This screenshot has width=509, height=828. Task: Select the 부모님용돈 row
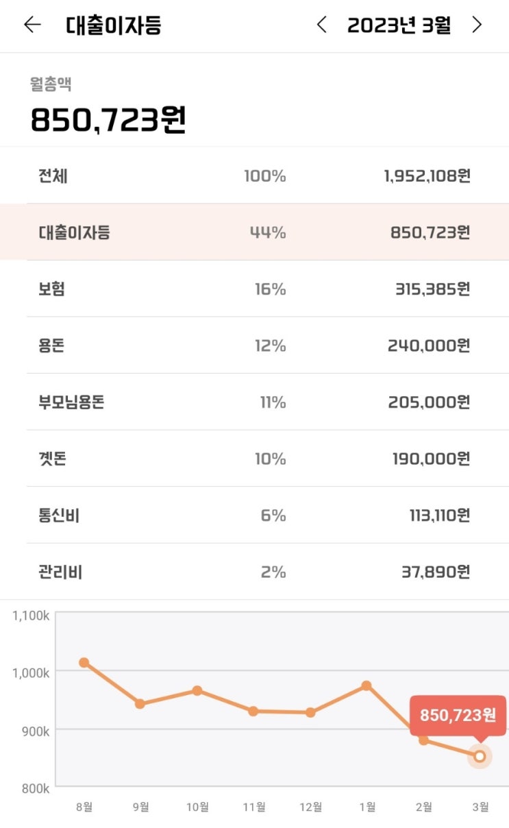(x=254, y=402)
